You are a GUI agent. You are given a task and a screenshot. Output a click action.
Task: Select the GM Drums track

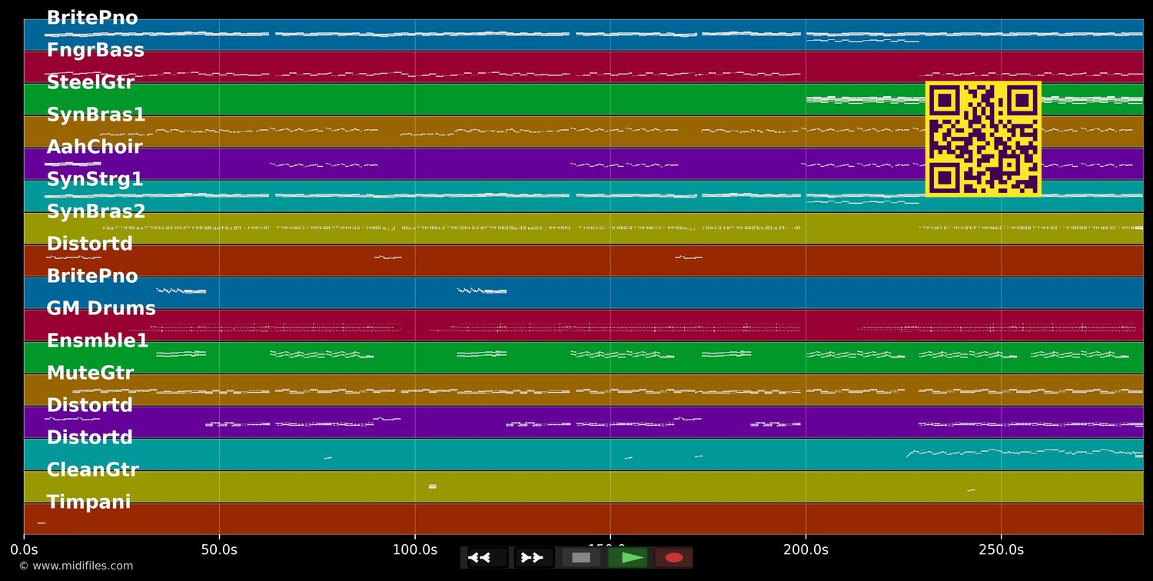101,309
